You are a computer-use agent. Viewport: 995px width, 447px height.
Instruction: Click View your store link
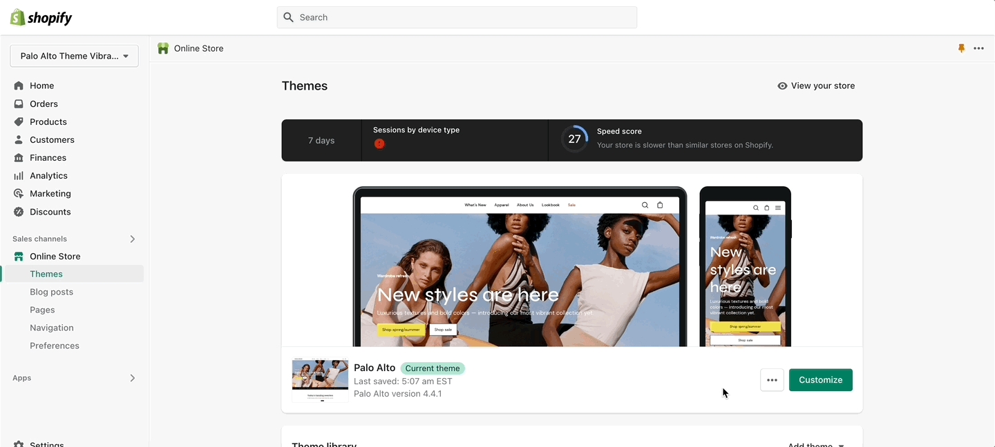[816, 86]
